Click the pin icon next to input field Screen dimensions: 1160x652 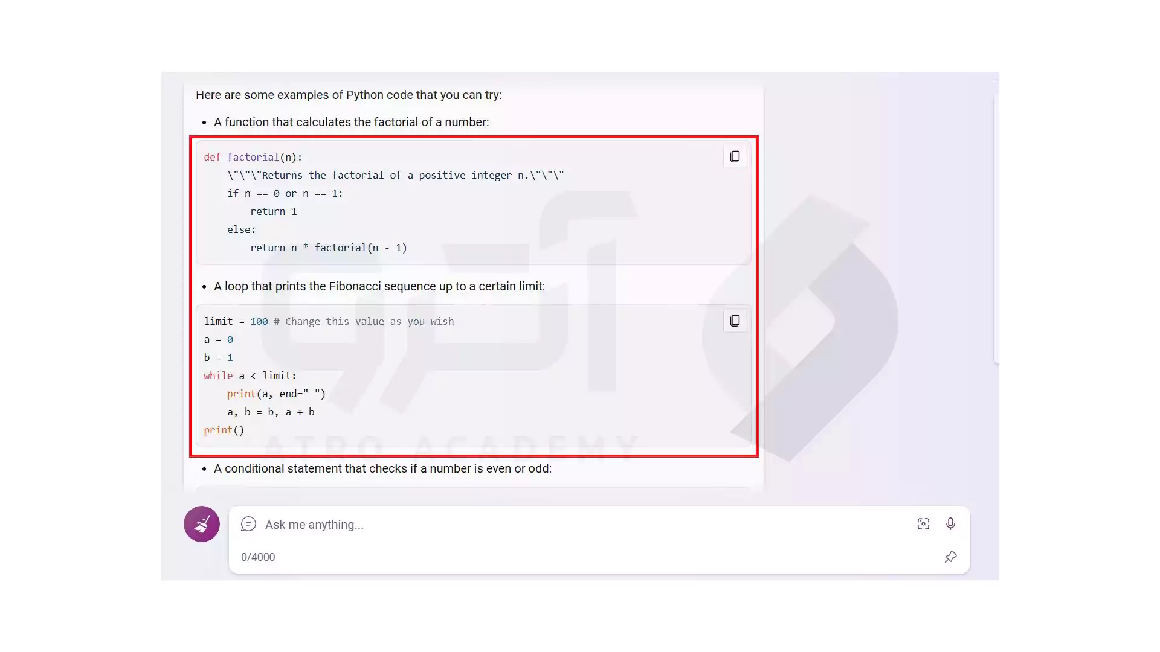[x=950, y=557]
